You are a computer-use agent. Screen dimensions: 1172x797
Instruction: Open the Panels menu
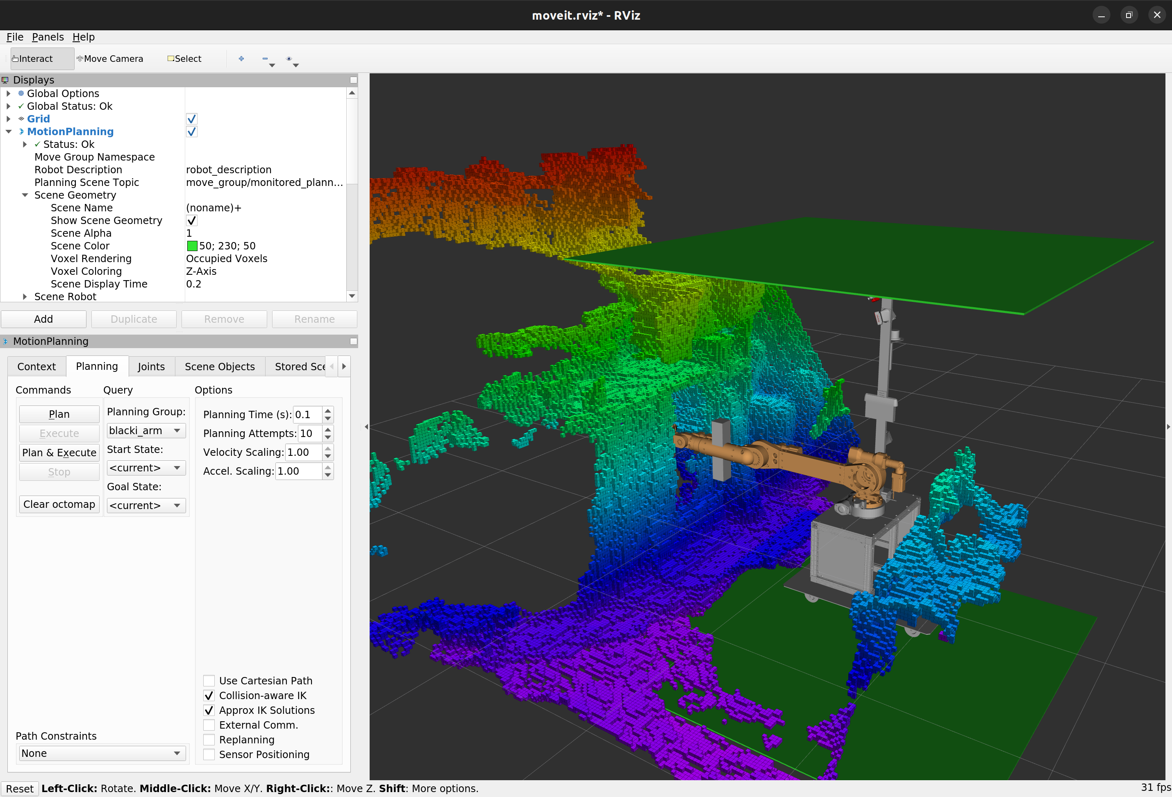[x=48, y=37]
